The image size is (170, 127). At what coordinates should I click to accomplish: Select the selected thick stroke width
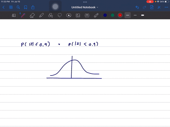click(127, 15)
